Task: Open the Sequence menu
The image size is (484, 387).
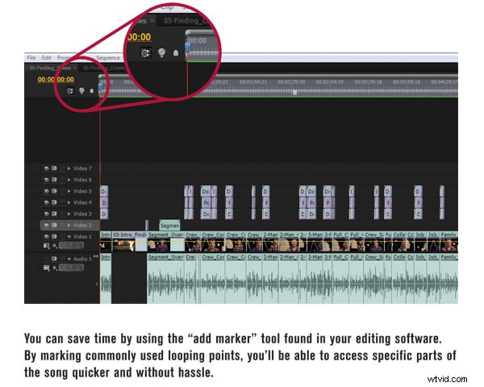Action: coord(108,58)
